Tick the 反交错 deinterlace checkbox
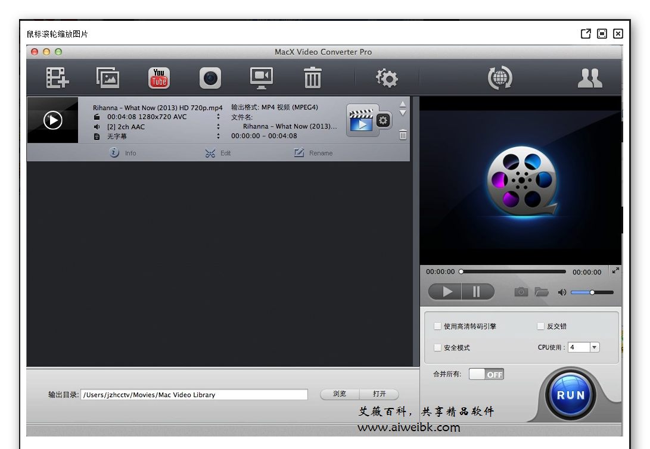The image size is (650, 449). point(541,326)
